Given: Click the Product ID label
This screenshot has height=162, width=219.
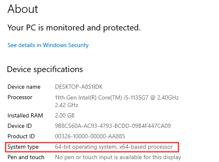Looking at the screenshot, I should pyautogui.click(x=21, y=137).
